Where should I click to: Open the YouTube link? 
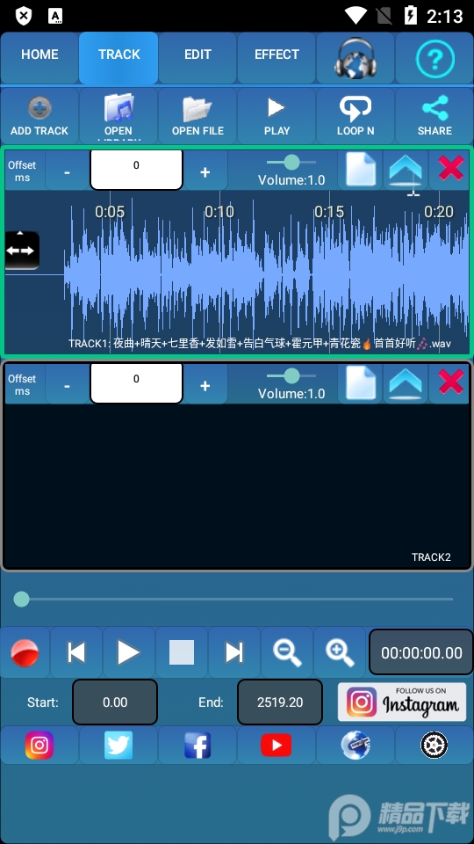click(x=276, y=745)
